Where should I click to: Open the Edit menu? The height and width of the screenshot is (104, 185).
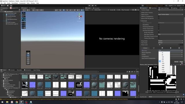5,3
